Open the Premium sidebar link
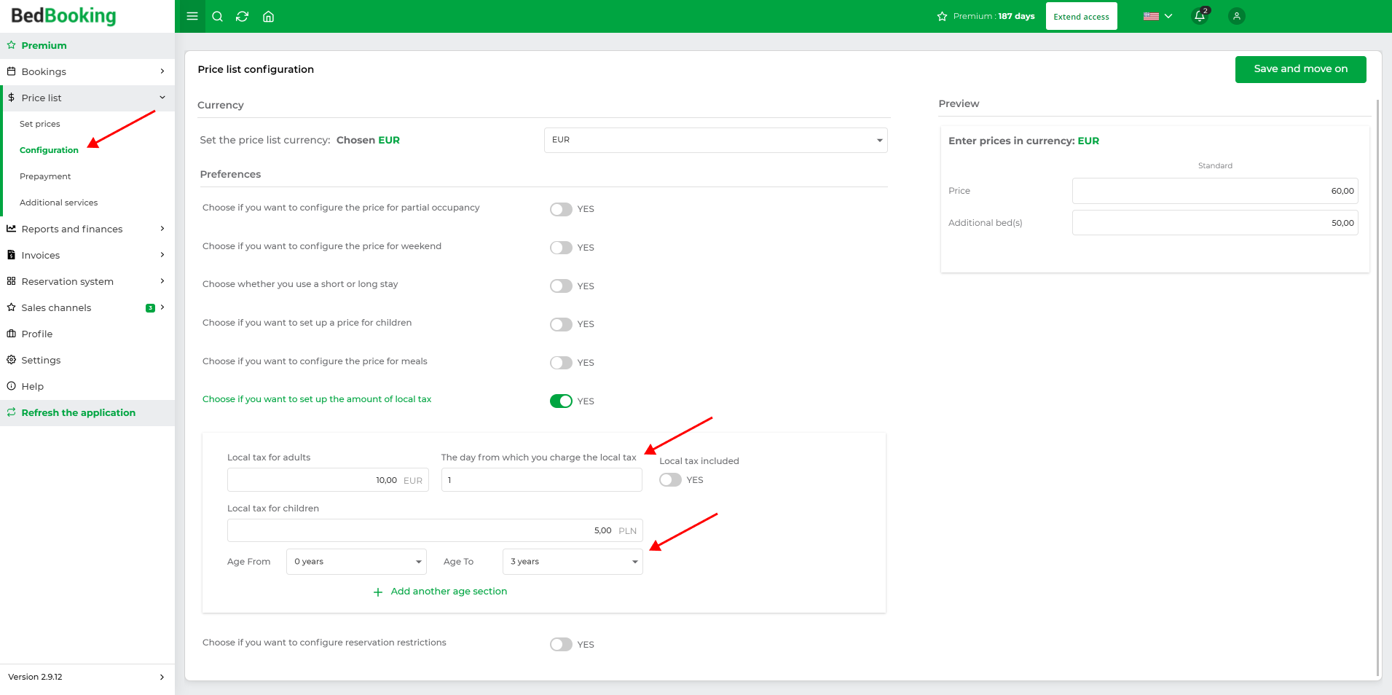This screenshot has width=1392, height=695. point(44,45)
